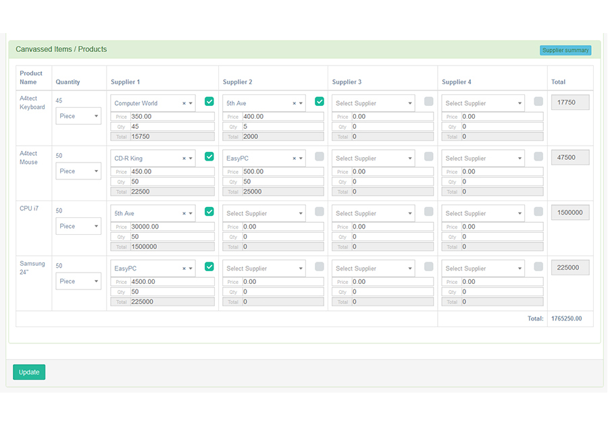This screenshot has width=608, height=429.
Task: Clear 5th Ave supplier in CPU i7 row
Action: 184,214
